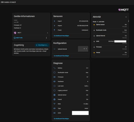The image size is (134, 122).
Task: Click the Firmware eye icon in Diagnose
Action: pyautogui.click(x=54, y=77)
